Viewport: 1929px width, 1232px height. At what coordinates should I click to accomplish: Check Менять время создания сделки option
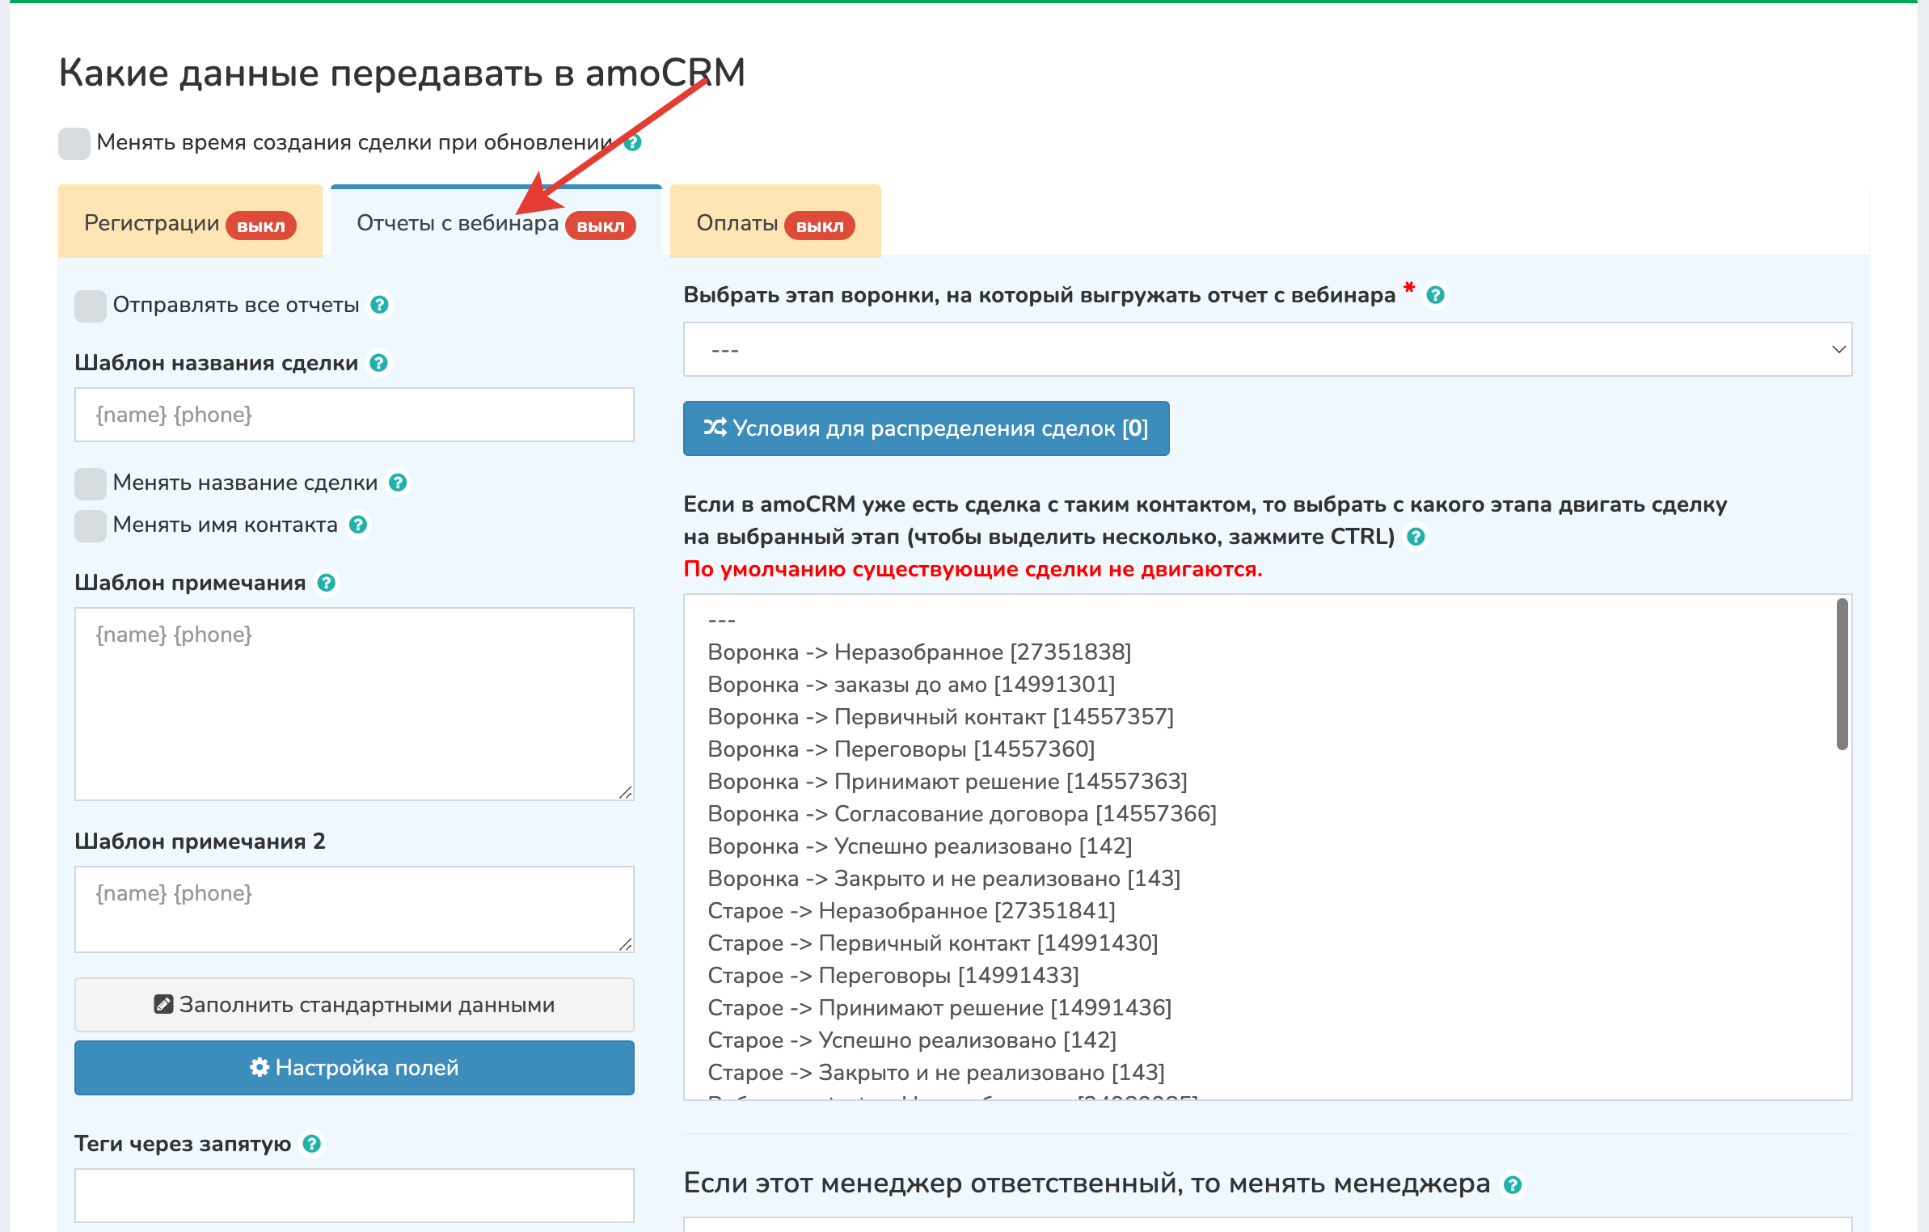(74, 143)
